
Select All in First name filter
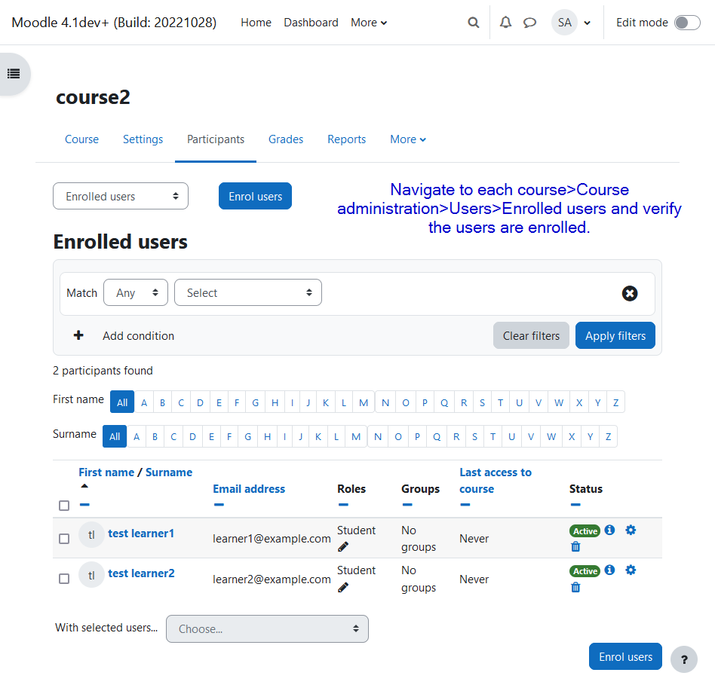(122, 402)
